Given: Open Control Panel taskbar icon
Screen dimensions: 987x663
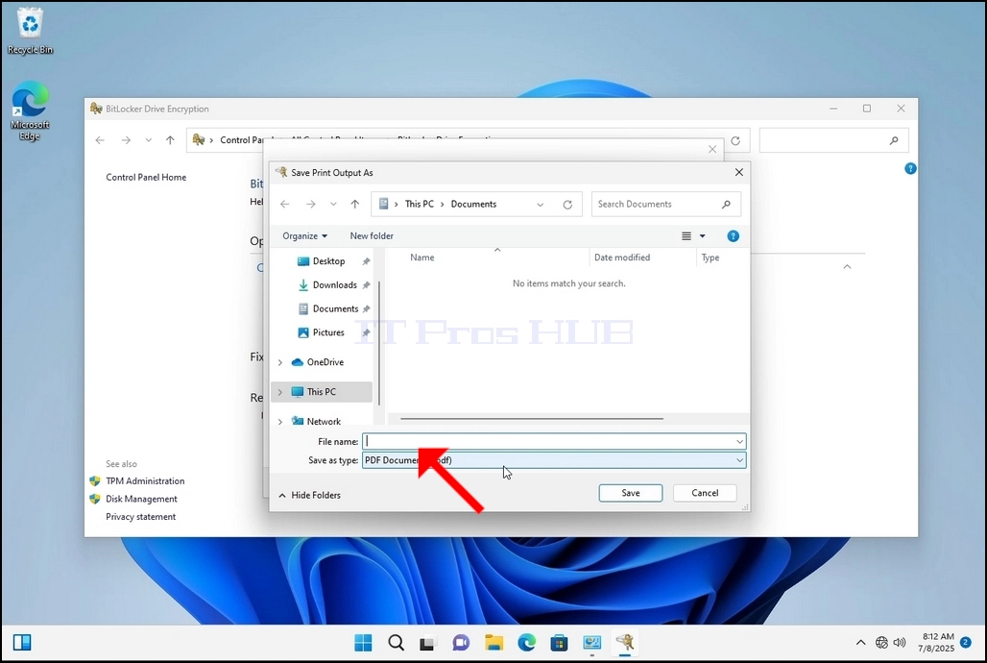Looking at the screenshot, I should pyautogui.click(x=591, y=643).
